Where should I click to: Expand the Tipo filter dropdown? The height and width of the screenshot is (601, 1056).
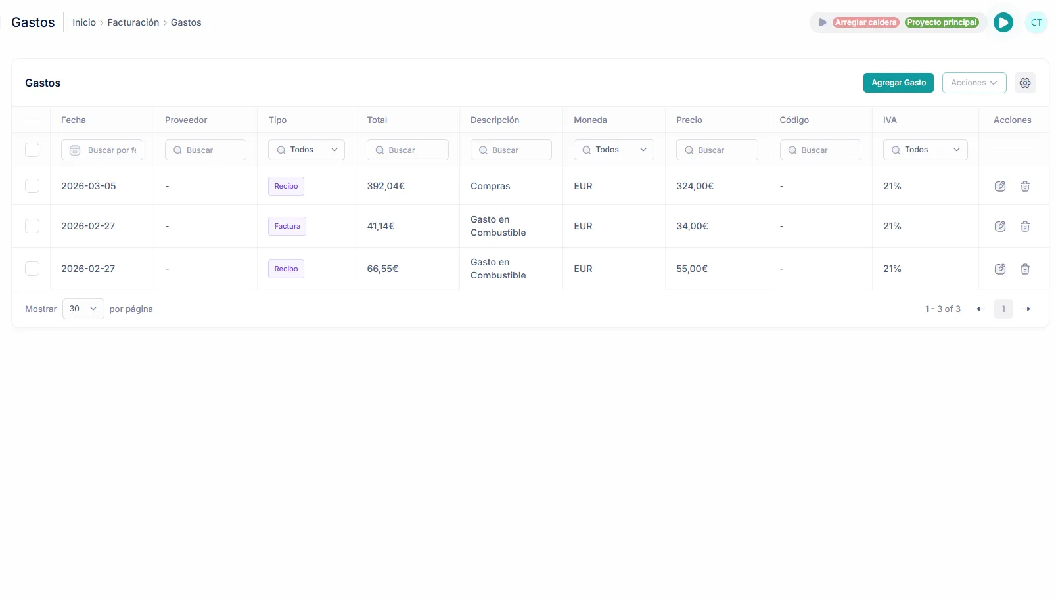(306, 150)
